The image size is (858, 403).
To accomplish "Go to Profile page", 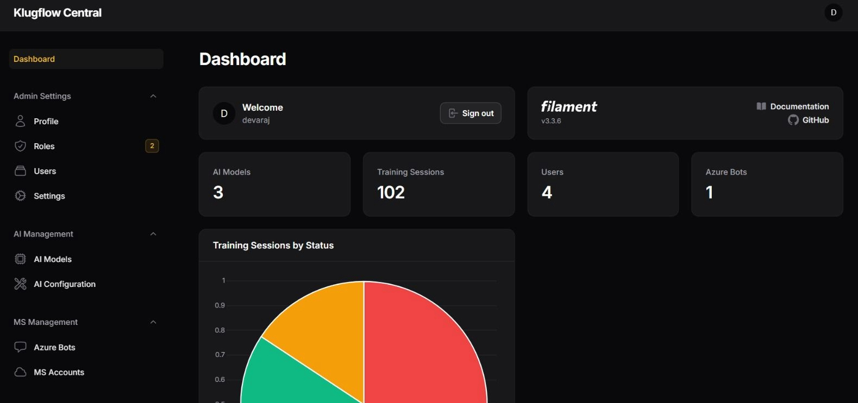I will (86, 121).
